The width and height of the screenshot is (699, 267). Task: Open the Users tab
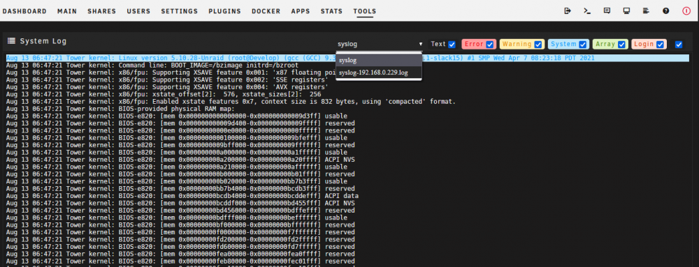point(138,12)
